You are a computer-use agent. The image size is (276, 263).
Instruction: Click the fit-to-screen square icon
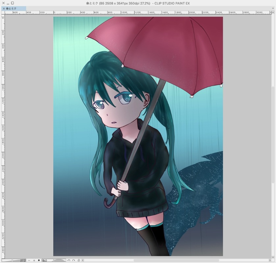tap(39, 260)
